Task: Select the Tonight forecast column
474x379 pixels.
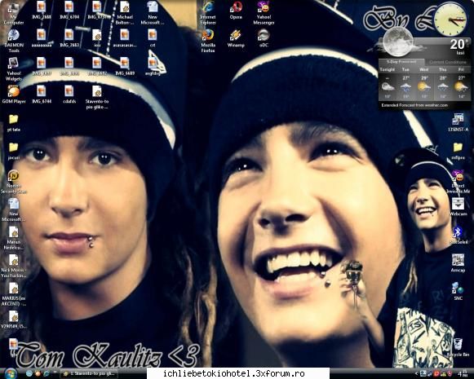Action: [388, 83]
